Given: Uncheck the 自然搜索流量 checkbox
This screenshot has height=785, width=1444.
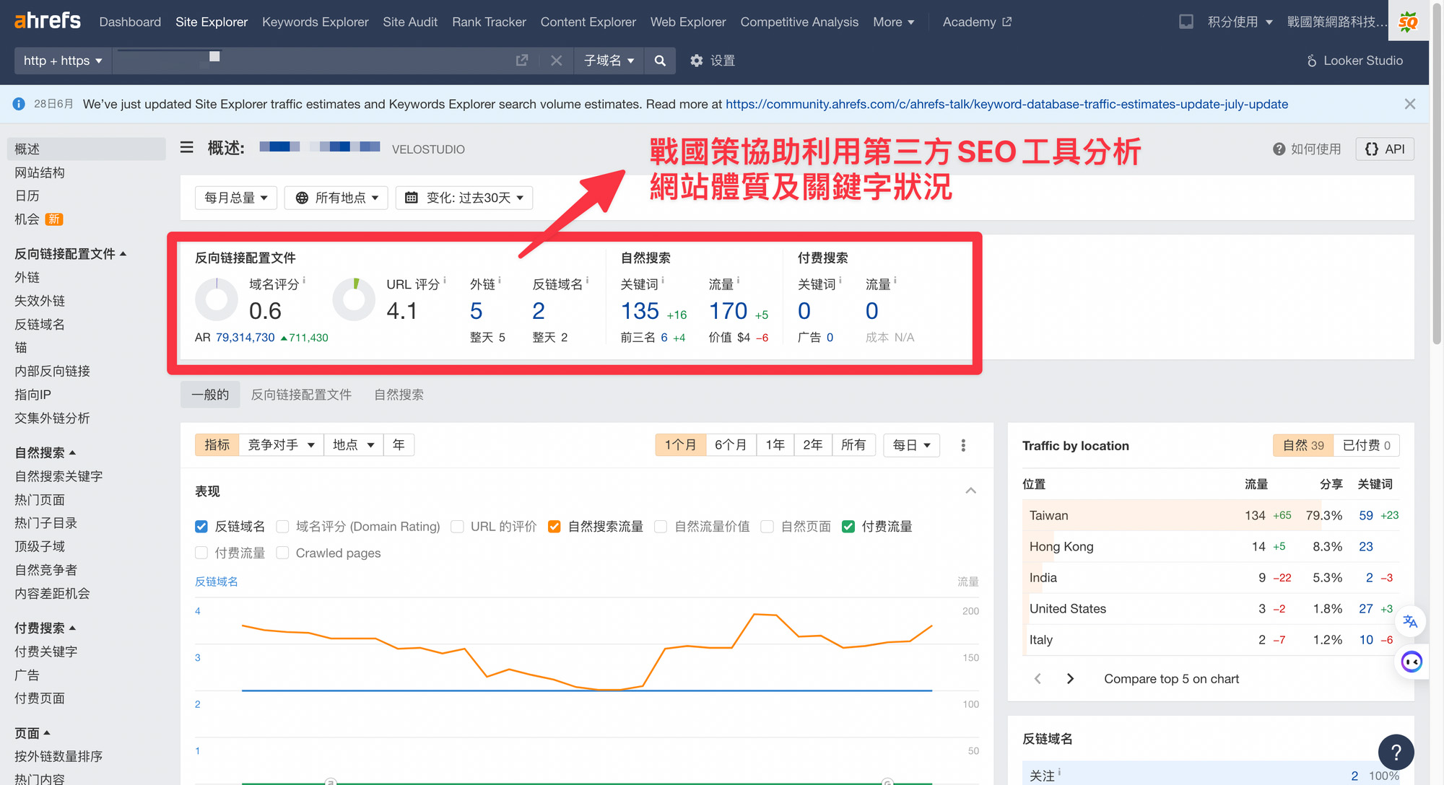Looking at the screenshot, I should (x=554, y=527).
